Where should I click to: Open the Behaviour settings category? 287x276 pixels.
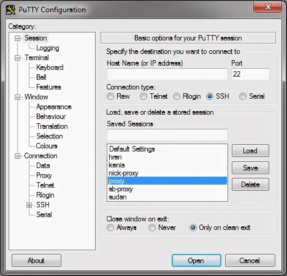(51, 117)
